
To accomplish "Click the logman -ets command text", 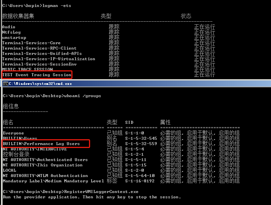I will point(59,6).
